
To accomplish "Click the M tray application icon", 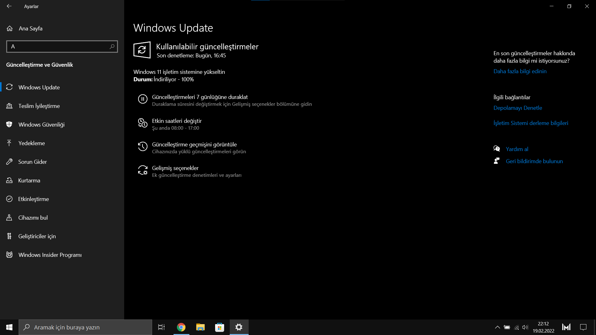I will point(566,327).
